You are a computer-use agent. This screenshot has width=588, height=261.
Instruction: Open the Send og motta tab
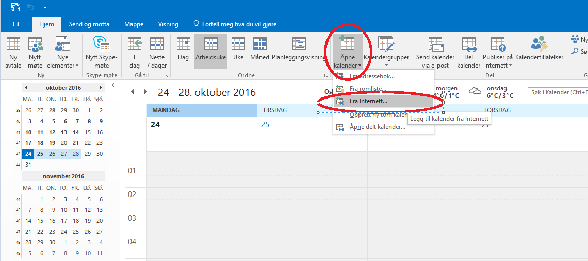tap(89, 24)
